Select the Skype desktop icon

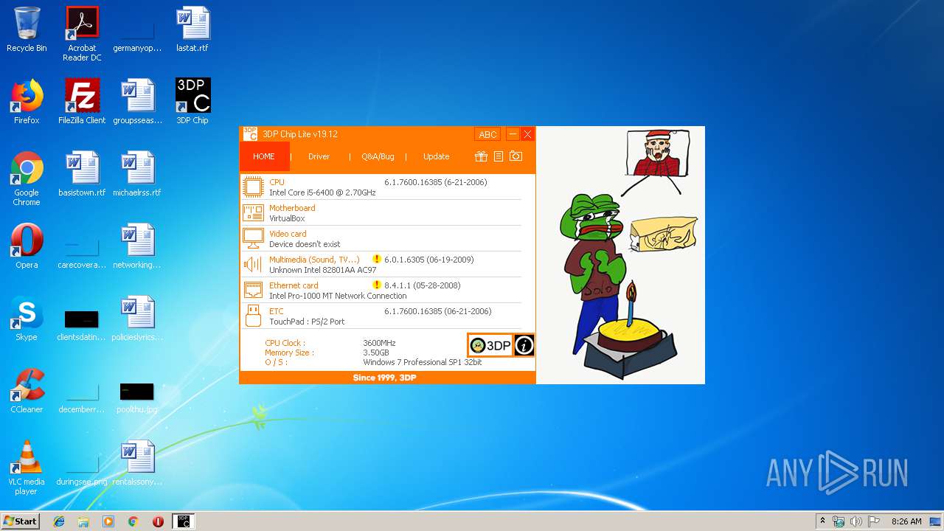pos(27,319)
